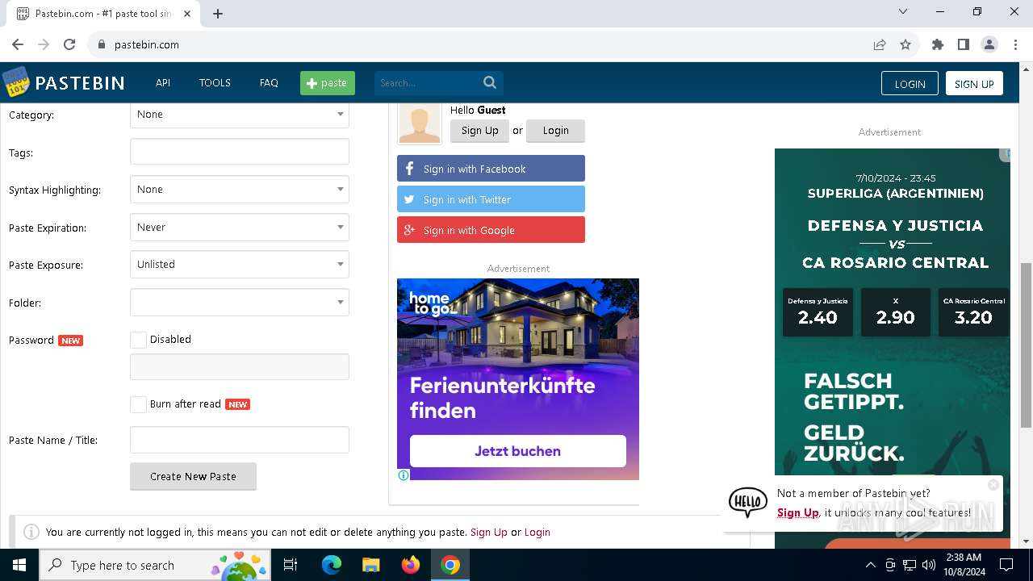Open the FAQ menu item

click(x=269, y=82)
